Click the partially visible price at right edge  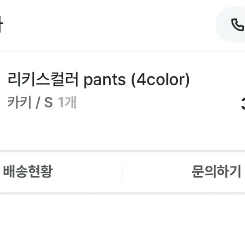pos(243,103)
